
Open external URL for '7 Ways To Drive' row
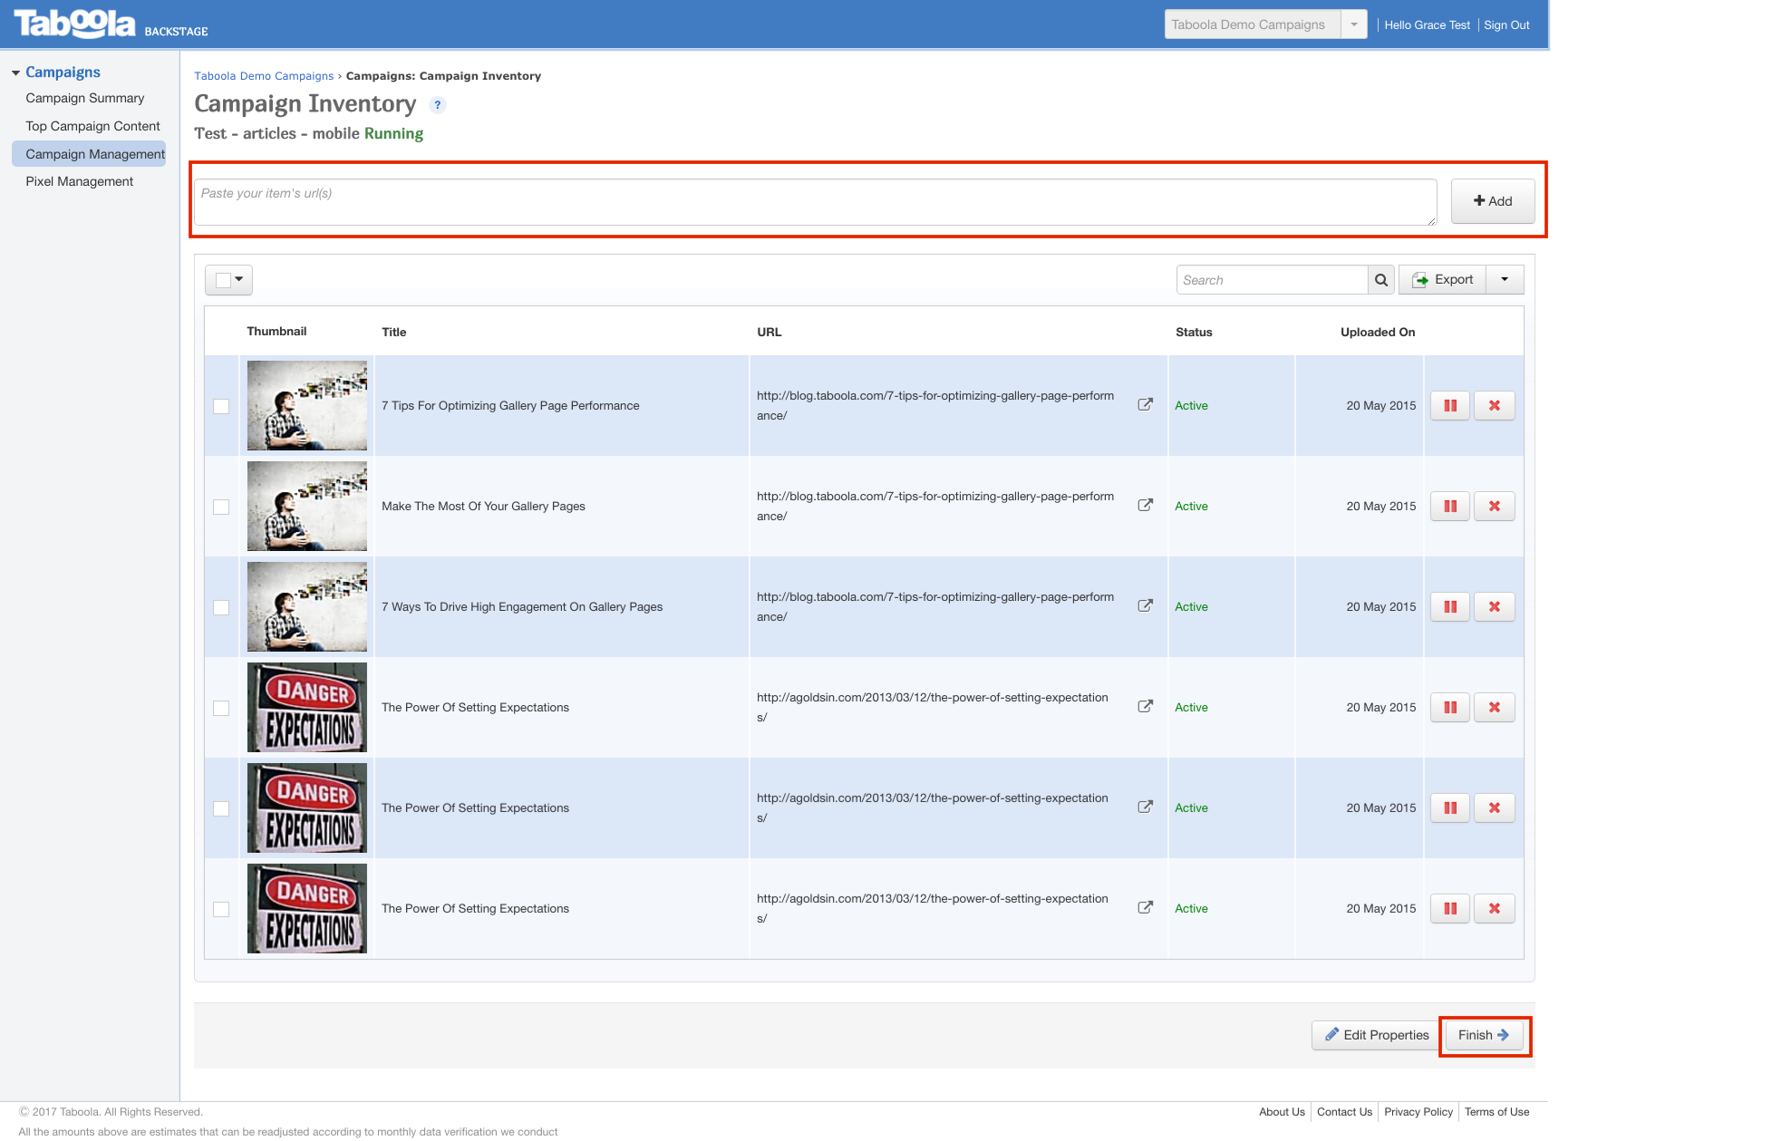pyautogui.click(x=1146, y=605)
